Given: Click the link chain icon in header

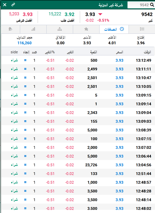Looking at the screenshot, I should point(13,5).
